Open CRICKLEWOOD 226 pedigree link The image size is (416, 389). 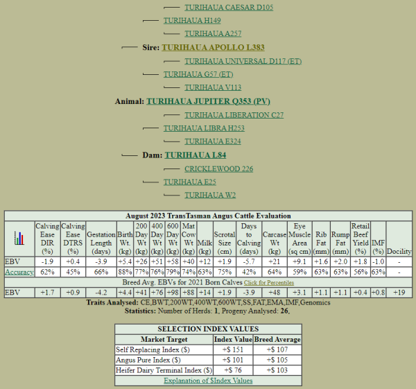[219, 169]
